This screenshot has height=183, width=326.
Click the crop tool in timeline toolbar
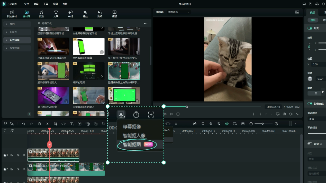56,124
